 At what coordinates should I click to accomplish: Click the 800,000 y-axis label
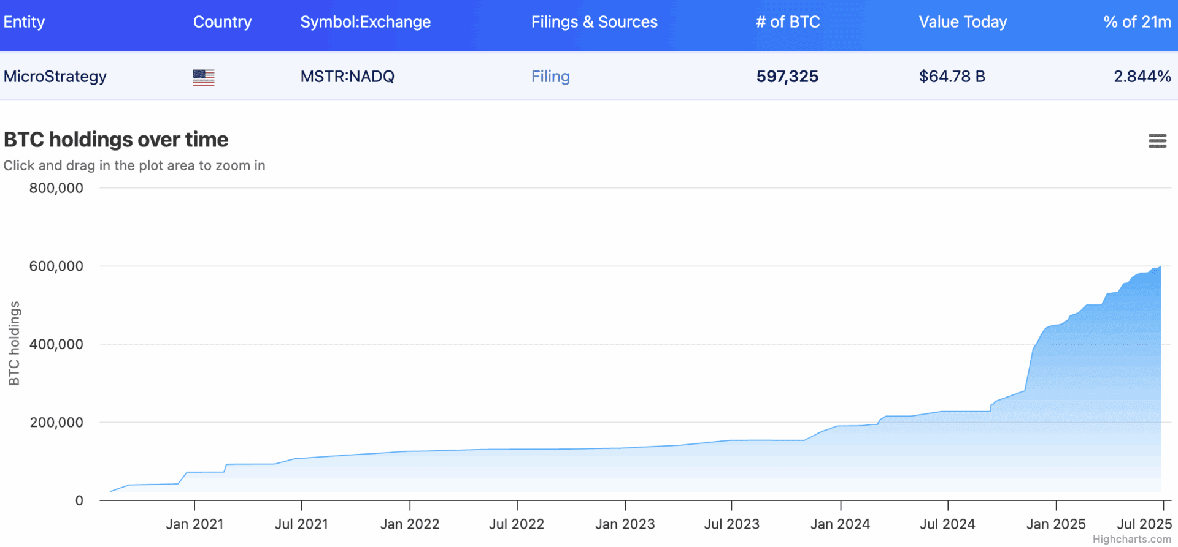[x=56, y=188]
